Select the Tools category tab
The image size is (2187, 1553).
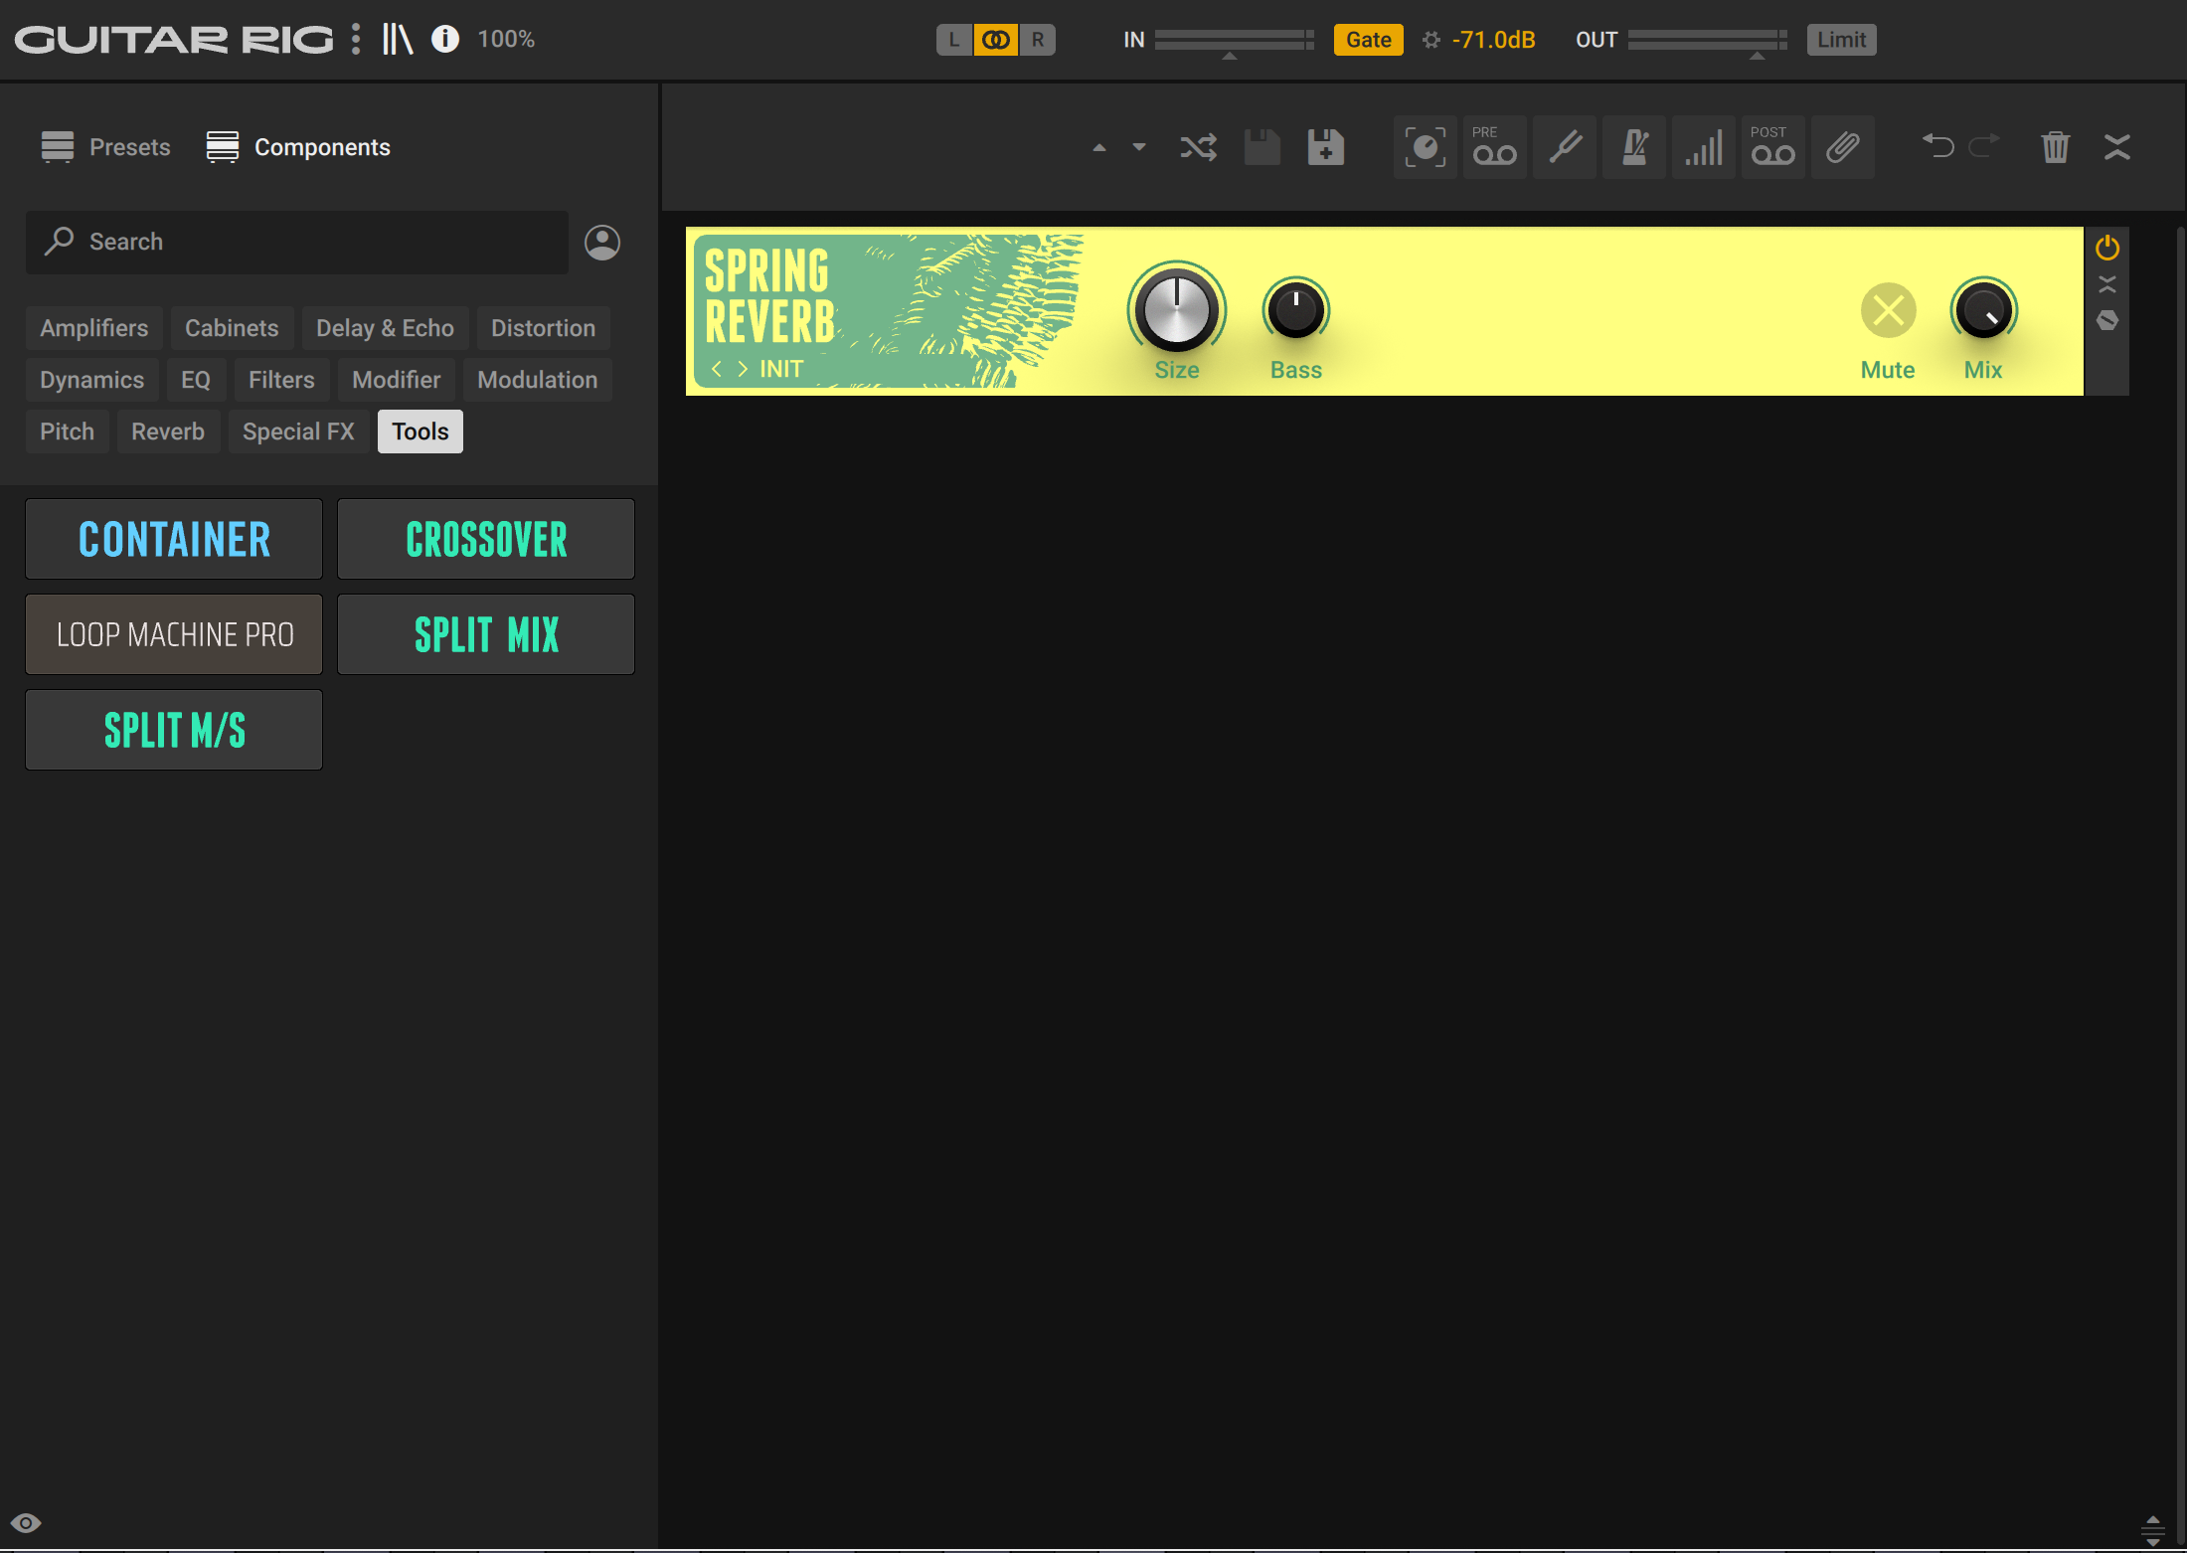tap(420, 429)
